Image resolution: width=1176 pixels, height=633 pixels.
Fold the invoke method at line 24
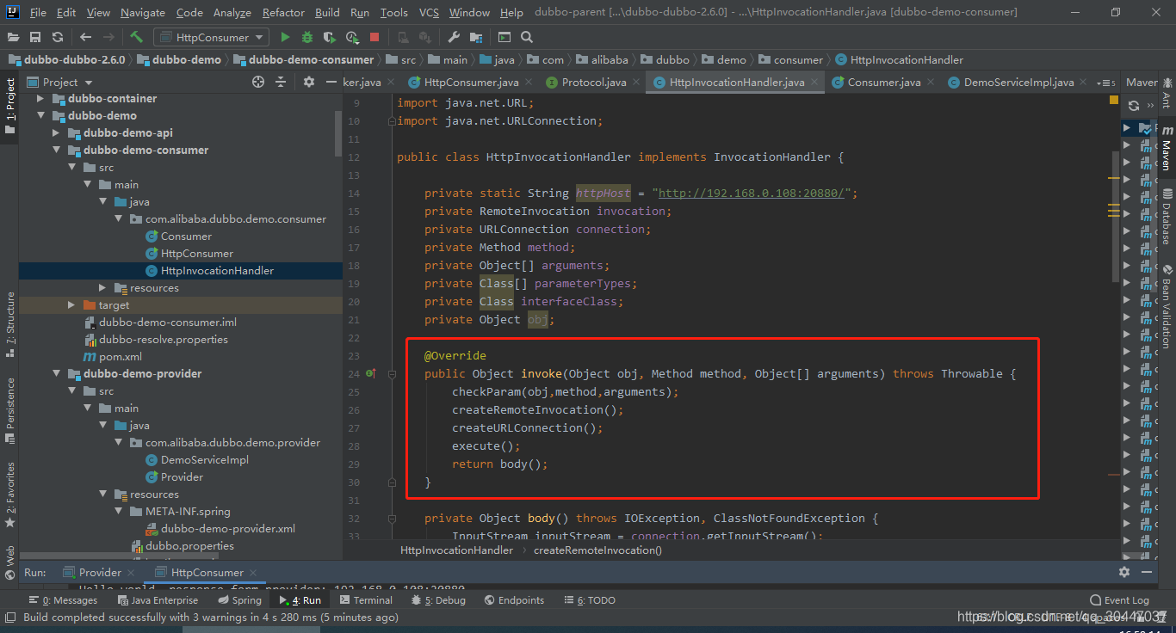coord(392,374)
